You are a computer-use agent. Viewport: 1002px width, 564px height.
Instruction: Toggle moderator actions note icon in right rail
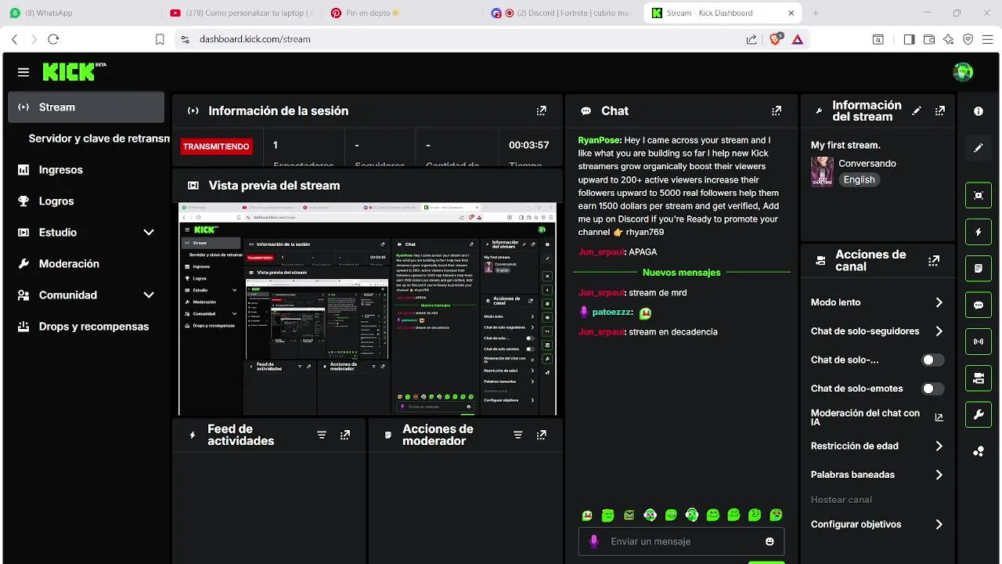[979, 269]
